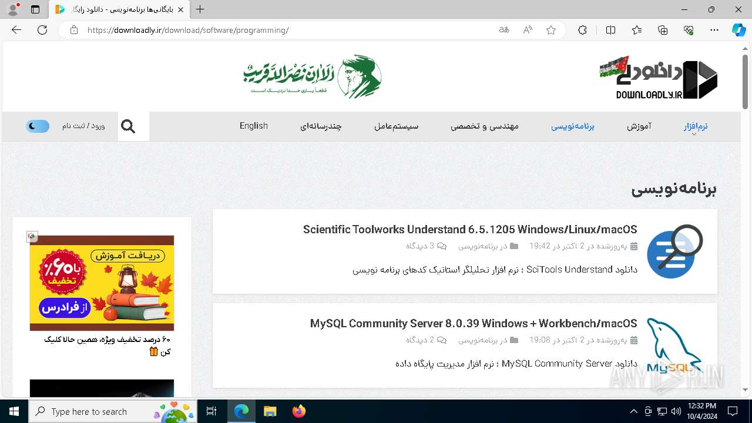Open the volume control speaker icon
The height and width of the screenshot is (423, 752).
676,411
